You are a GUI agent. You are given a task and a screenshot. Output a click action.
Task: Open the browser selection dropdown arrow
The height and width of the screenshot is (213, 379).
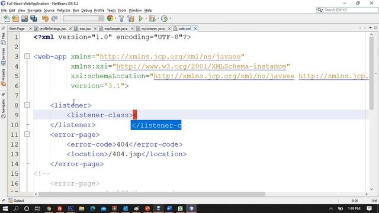click(x=115, y=18)
